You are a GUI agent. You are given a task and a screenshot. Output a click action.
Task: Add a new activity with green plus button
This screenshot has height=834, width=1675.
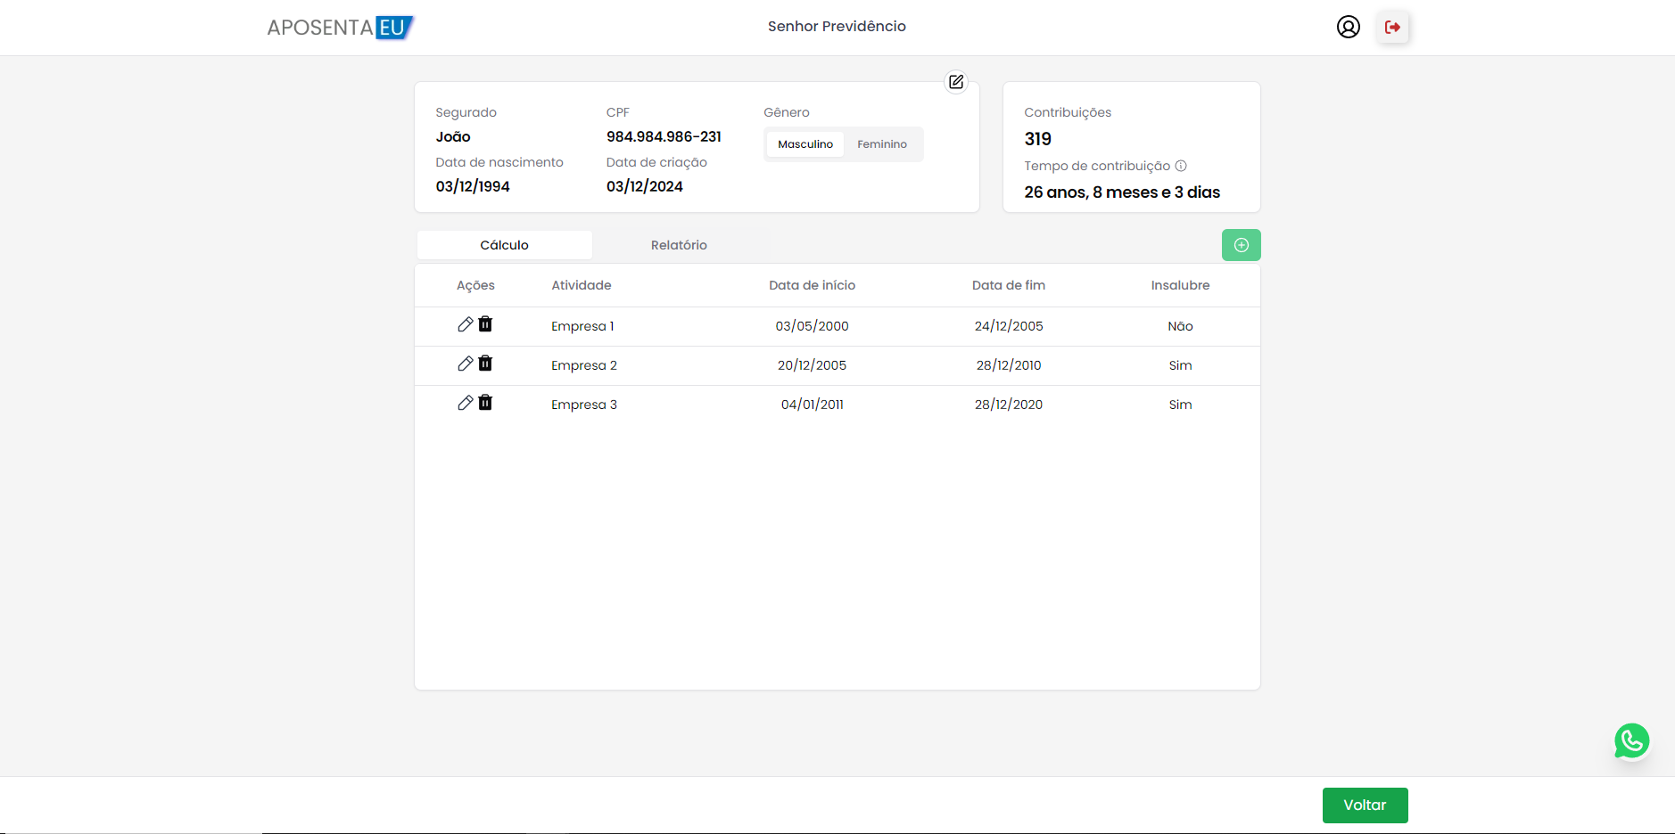point(1241,245)
